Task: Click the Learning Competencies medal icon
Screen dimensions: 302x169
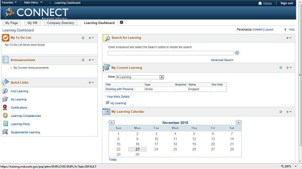Action: [x=5, y=115]
